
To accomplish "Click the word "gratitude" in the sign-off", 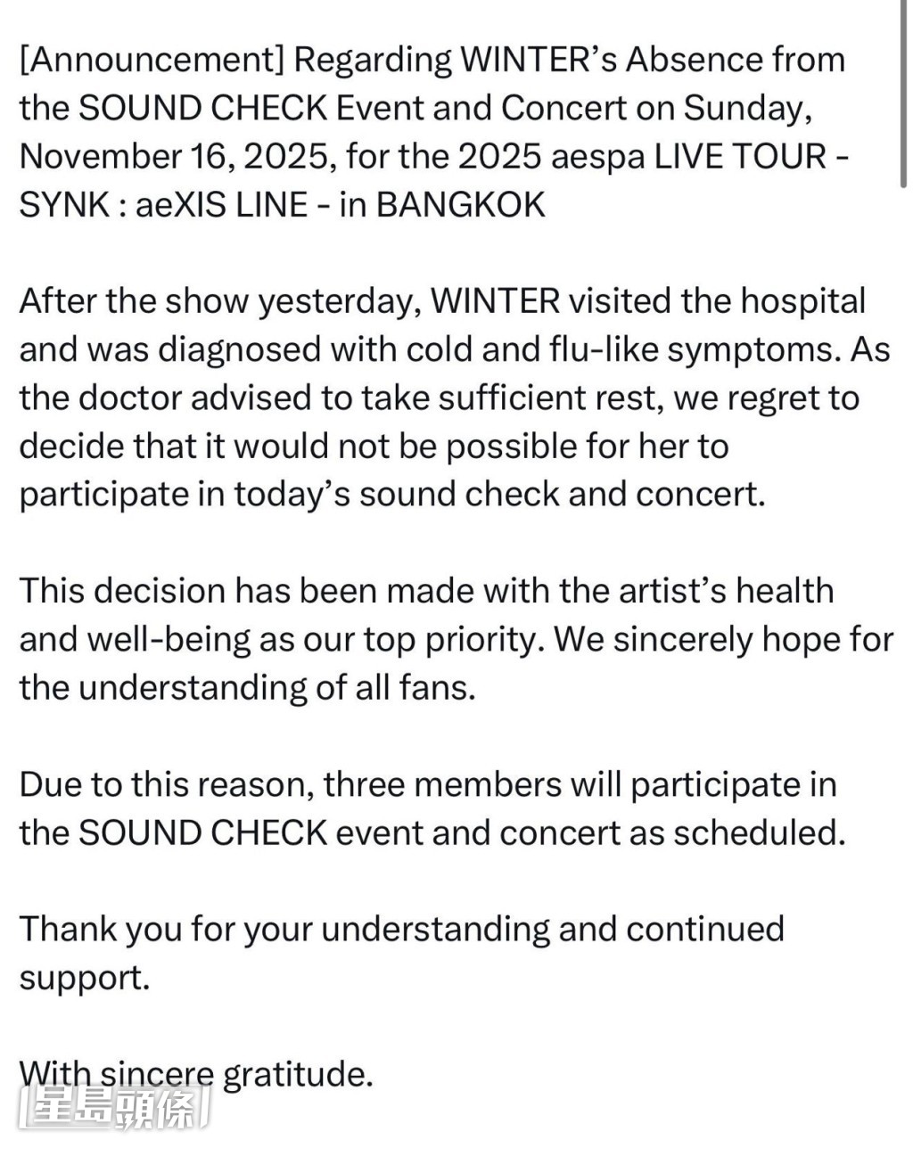I will tap(297, 1074).
